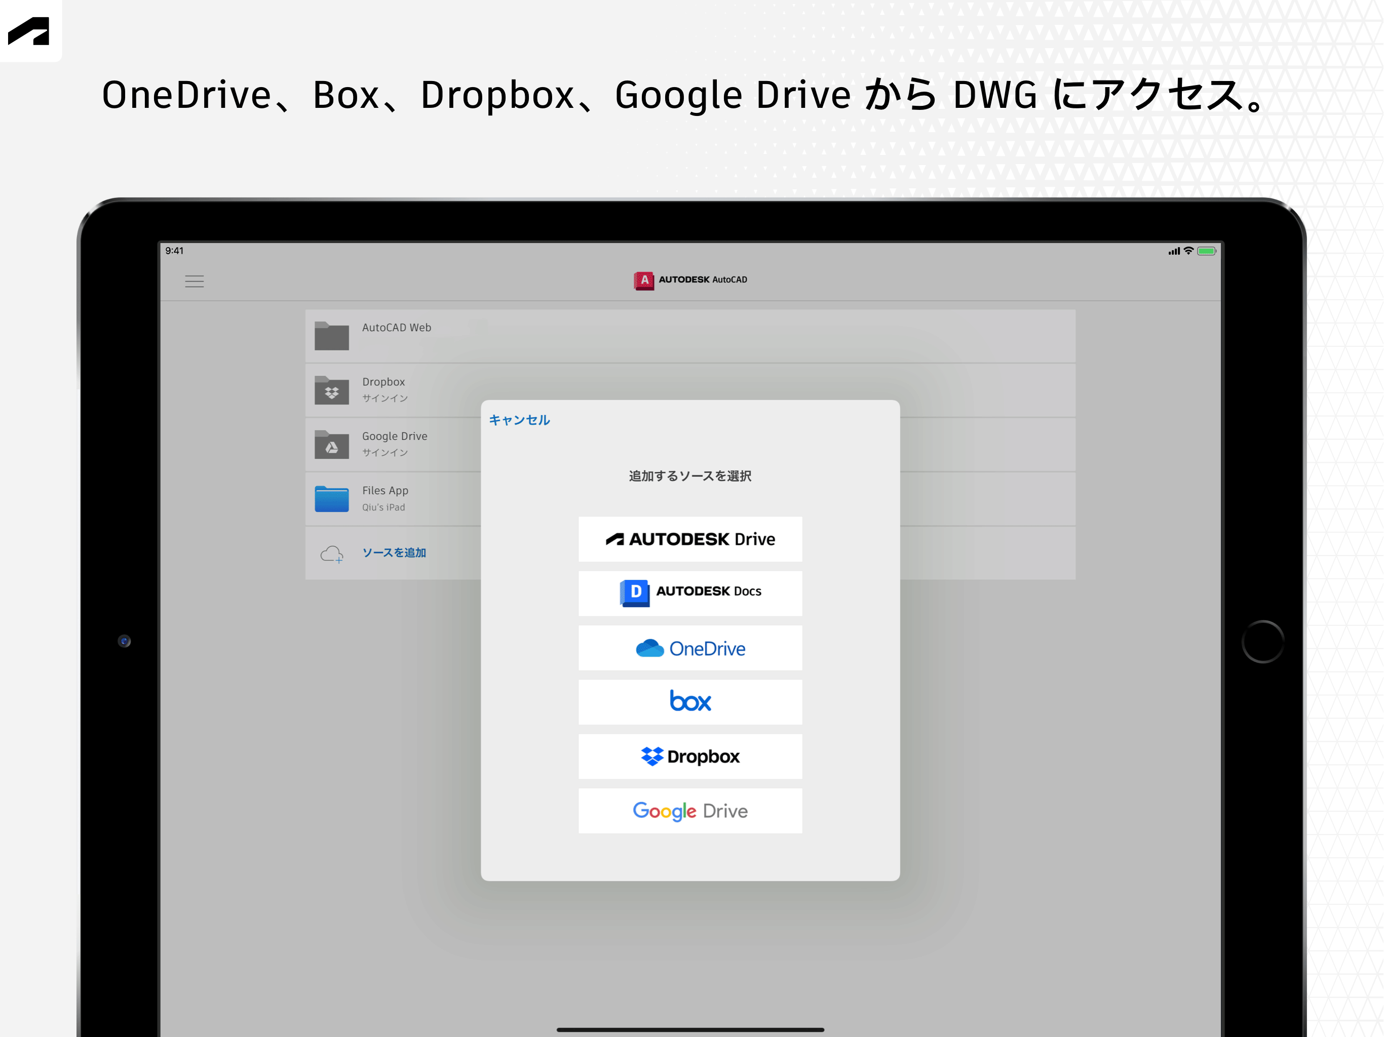
Task: Select the box cloud source
Action: click(690, 702)
